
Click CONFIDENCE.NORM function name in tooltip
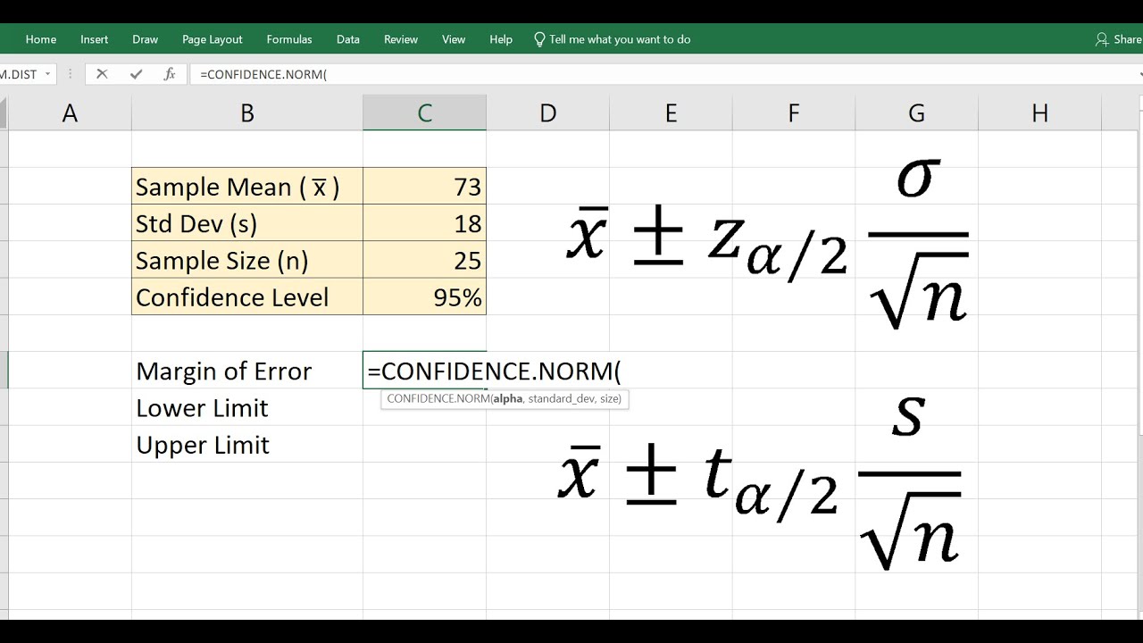pyautogui.click(x=438, y=399)
